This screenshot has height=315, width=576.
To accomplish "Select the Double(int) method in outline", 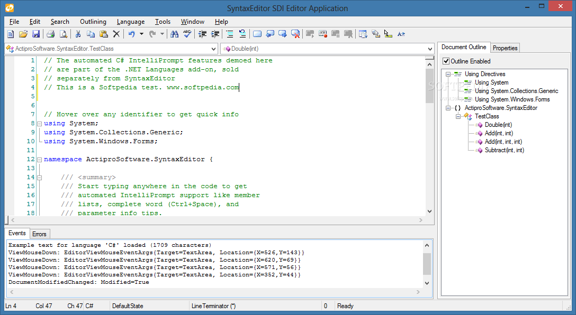I will 498,125.
